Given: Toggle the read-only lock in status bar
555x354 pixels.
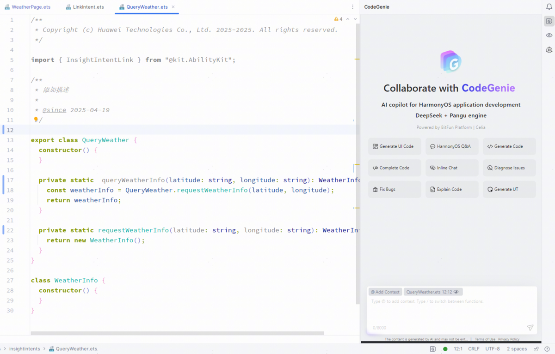Looking at the screenshot, I should 536,349.
